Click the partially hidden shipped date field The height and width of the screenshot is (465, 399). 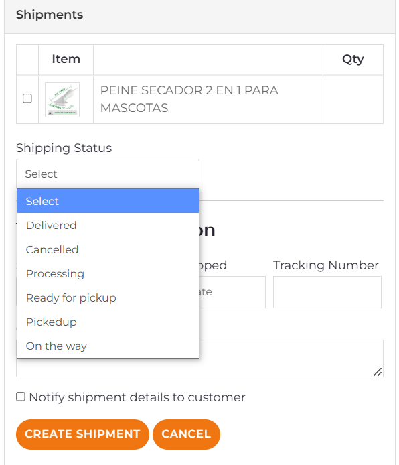point(232,292)
